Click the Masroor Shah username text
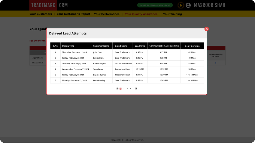The image size is (255, 143). pyautogui.click(x=210, y=5)
